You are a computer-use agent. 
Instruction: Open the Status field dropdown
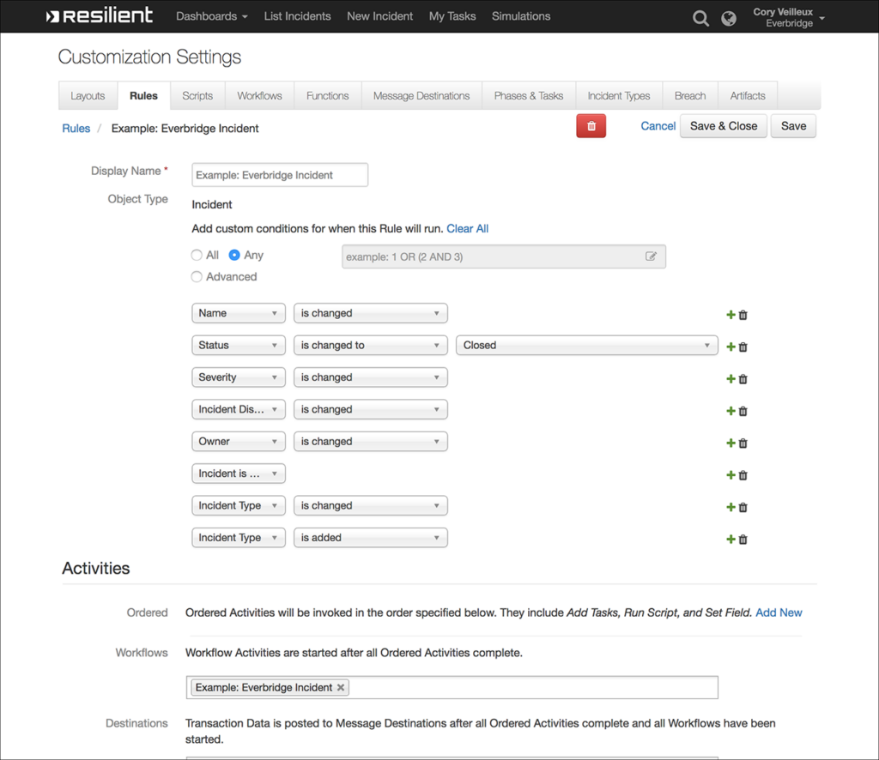pos(239,345)
